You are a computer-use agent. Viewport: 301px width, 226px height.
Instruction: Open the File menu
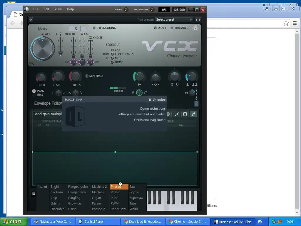35,9
